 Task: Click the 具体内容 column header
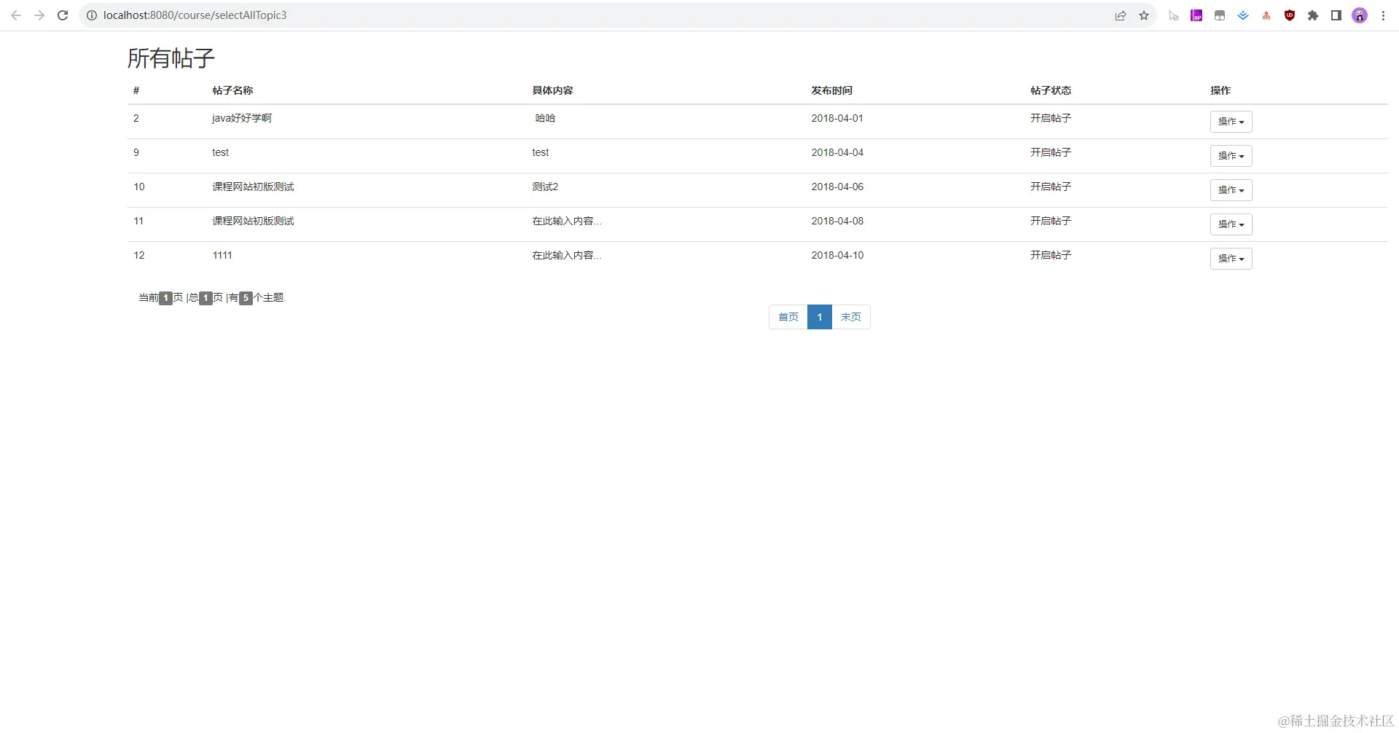click(x=552, y=90)
